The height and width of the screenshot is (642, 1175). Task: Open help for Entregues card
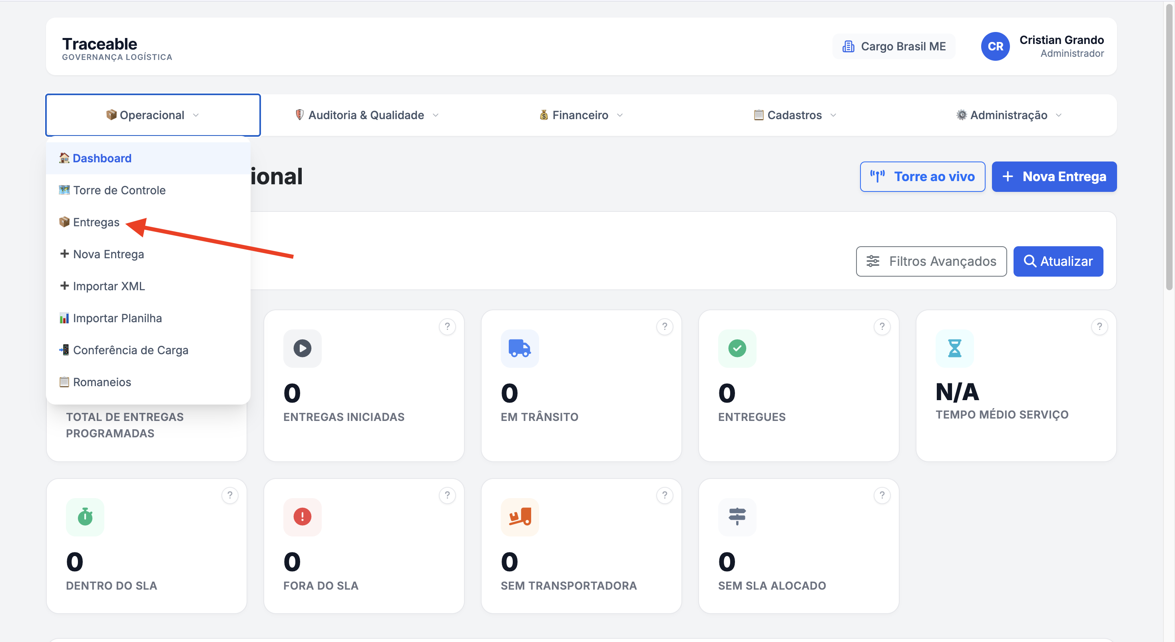pyautogui.click(x=882, y=327)
